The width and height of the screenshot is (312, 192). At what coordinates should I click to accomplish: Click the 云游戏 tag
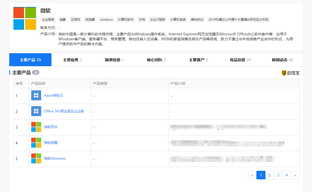75,19
